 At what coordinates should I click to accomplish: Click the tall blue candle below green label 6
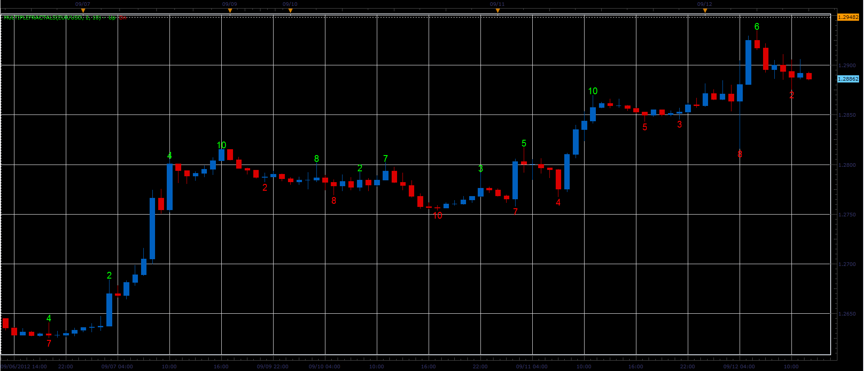point(748,62)
